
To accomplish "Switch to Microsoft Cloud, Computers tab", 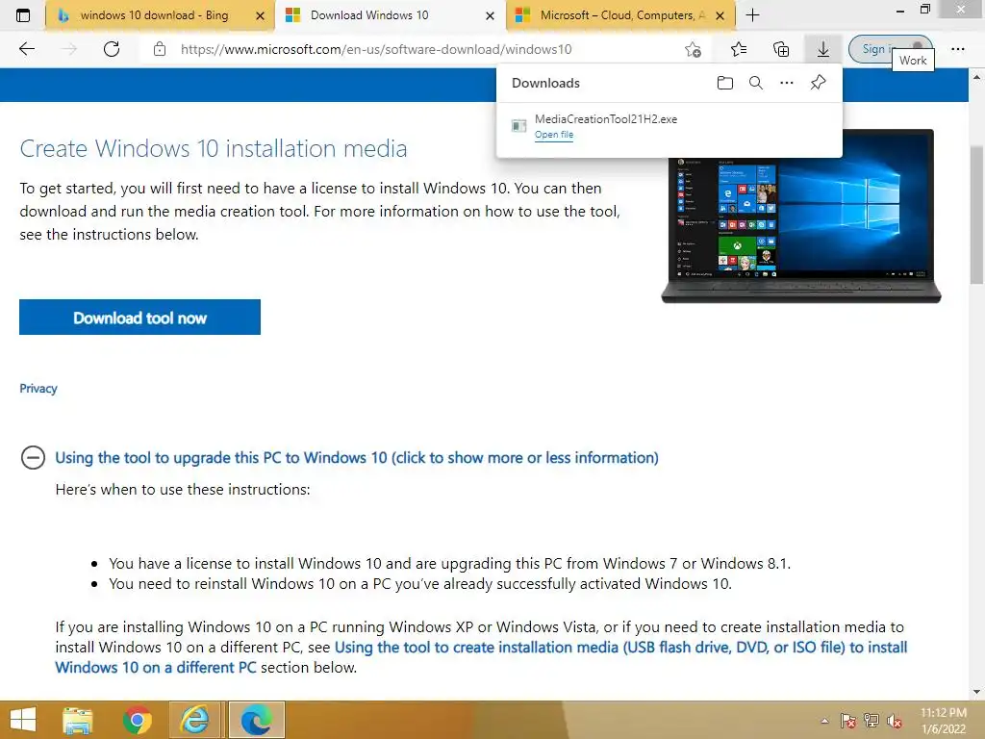I will pos(622,15).
